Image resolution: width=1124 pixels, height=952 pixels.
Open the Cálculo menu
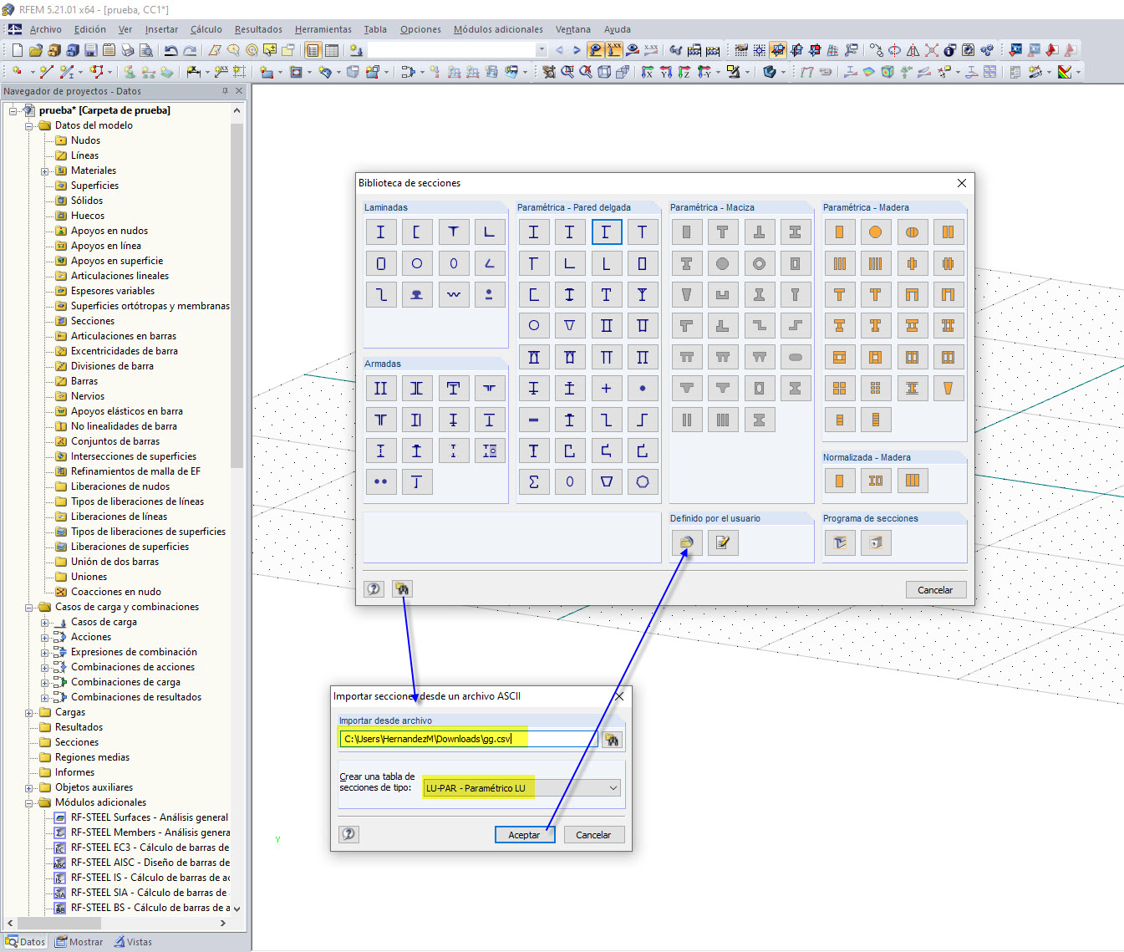206,29
